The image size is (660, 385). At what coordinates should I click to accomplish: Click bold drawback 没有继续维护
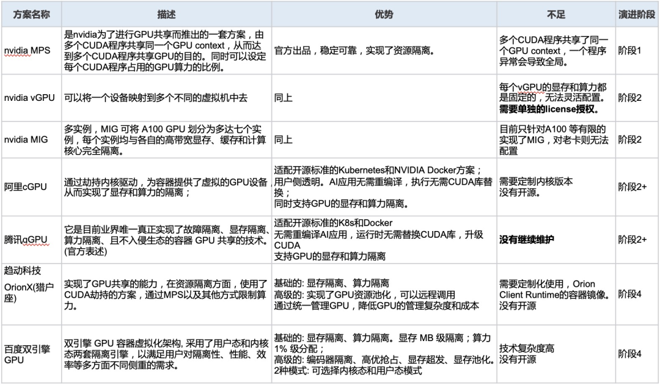(x=527, y=240)
